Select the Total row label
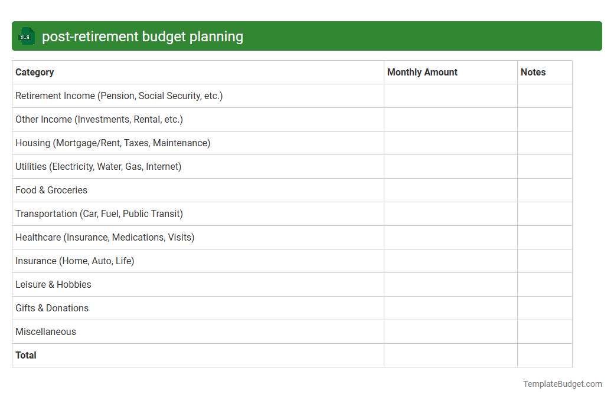This screenshot has width=614, height=401. pyautogui.click(x=26, y=355)
